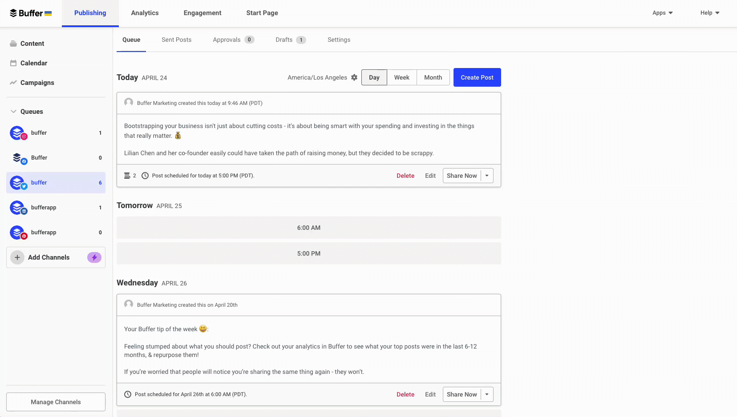The height and width of the screenshot is (417, 737).
Task: Open the Apps dropdown menu
Action: (662, 13)
